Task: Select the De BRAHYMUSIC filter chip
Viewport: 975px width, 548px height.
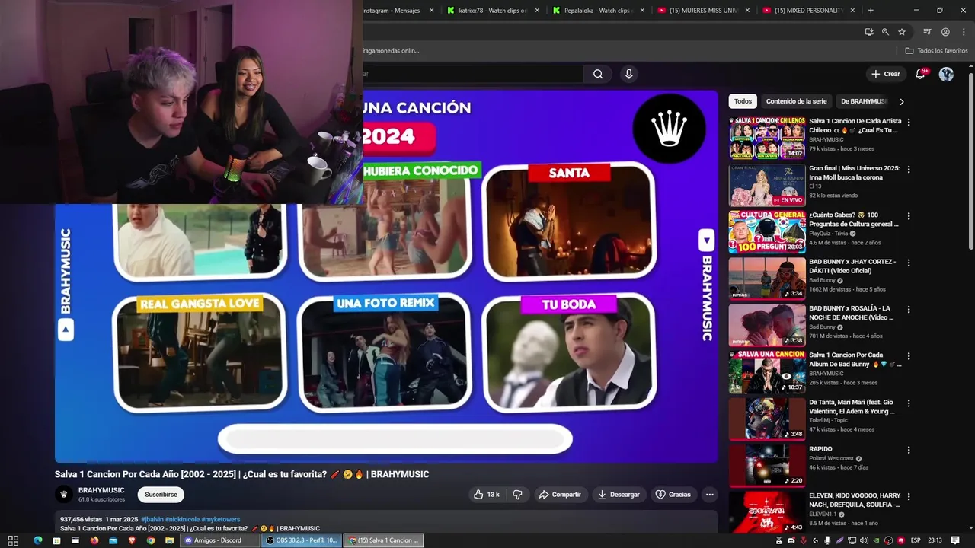Action: 863,101
